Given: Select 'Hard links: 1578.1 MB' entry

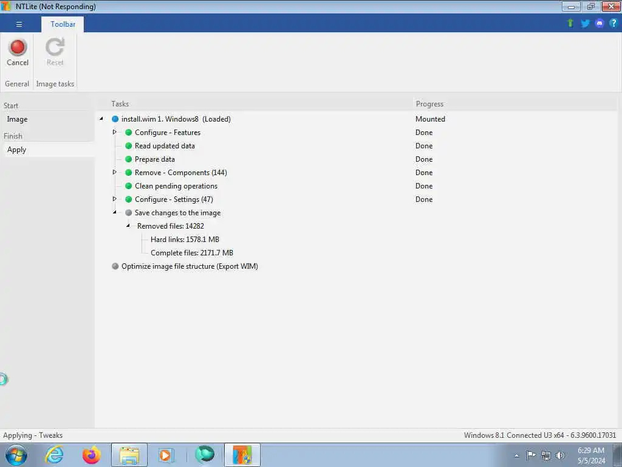Looking at the screenshot, I should pyautogui.click(x=185, y=240).
